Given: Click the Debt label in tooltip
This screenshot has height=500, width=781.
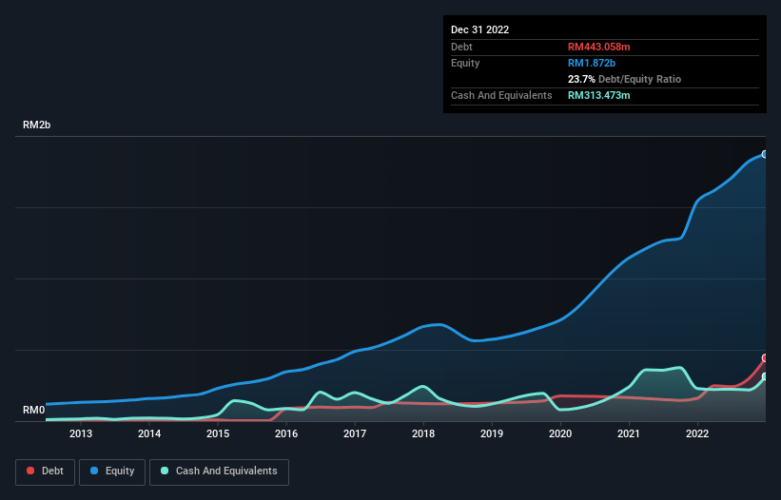Looking at the screenshot, I should point(461,47).
